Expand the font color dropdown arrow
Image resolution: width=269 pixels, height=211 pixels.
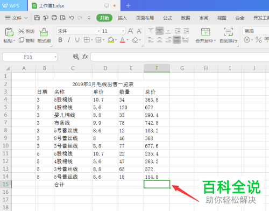point(128,40)
